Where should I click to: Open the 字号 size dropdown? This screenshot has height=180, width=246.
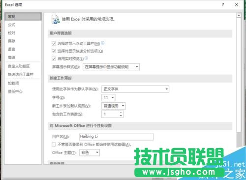pyautogui.click(x=108, y=97)
